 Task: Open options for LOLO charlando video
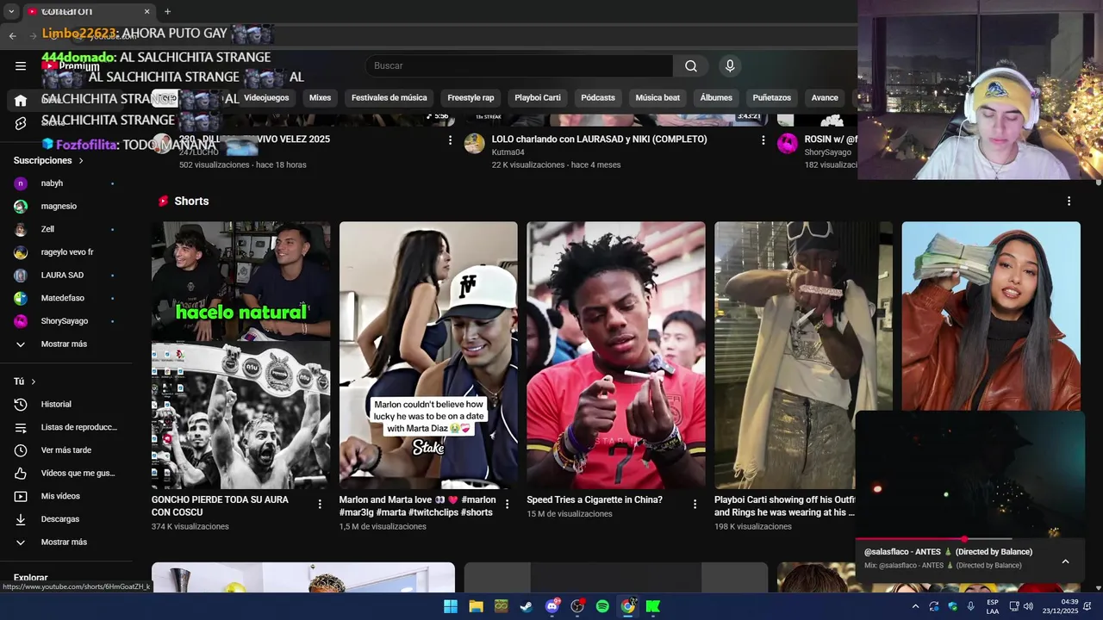pyautogui.click(x=763, y=139)
